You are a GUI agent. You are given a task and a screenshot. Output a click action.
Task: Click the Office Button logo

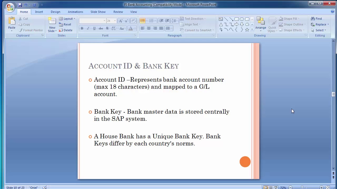coord(10,7)
